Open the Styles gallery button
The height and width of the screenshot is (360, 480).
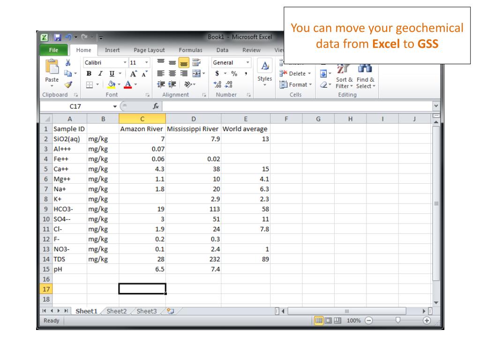tap(265, 73)
